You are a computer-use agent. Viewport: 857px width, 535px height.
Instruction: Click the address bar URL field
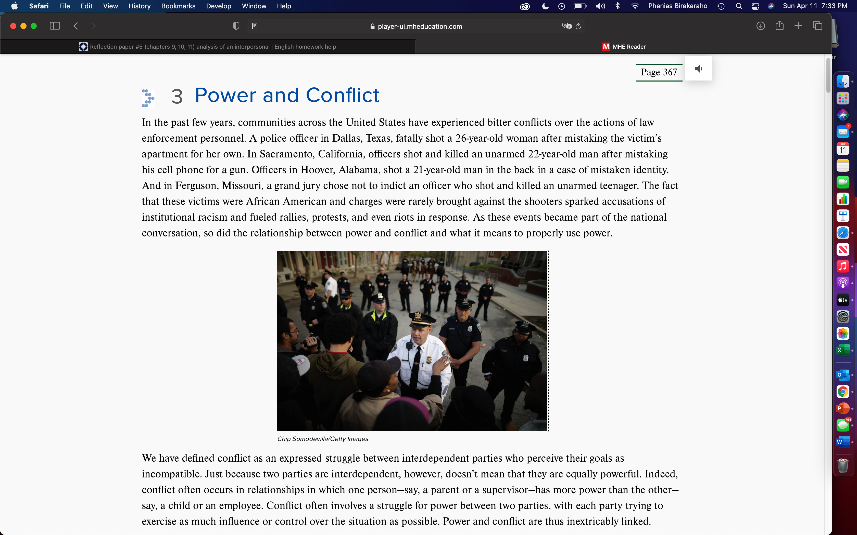click(x=416, y=26)
